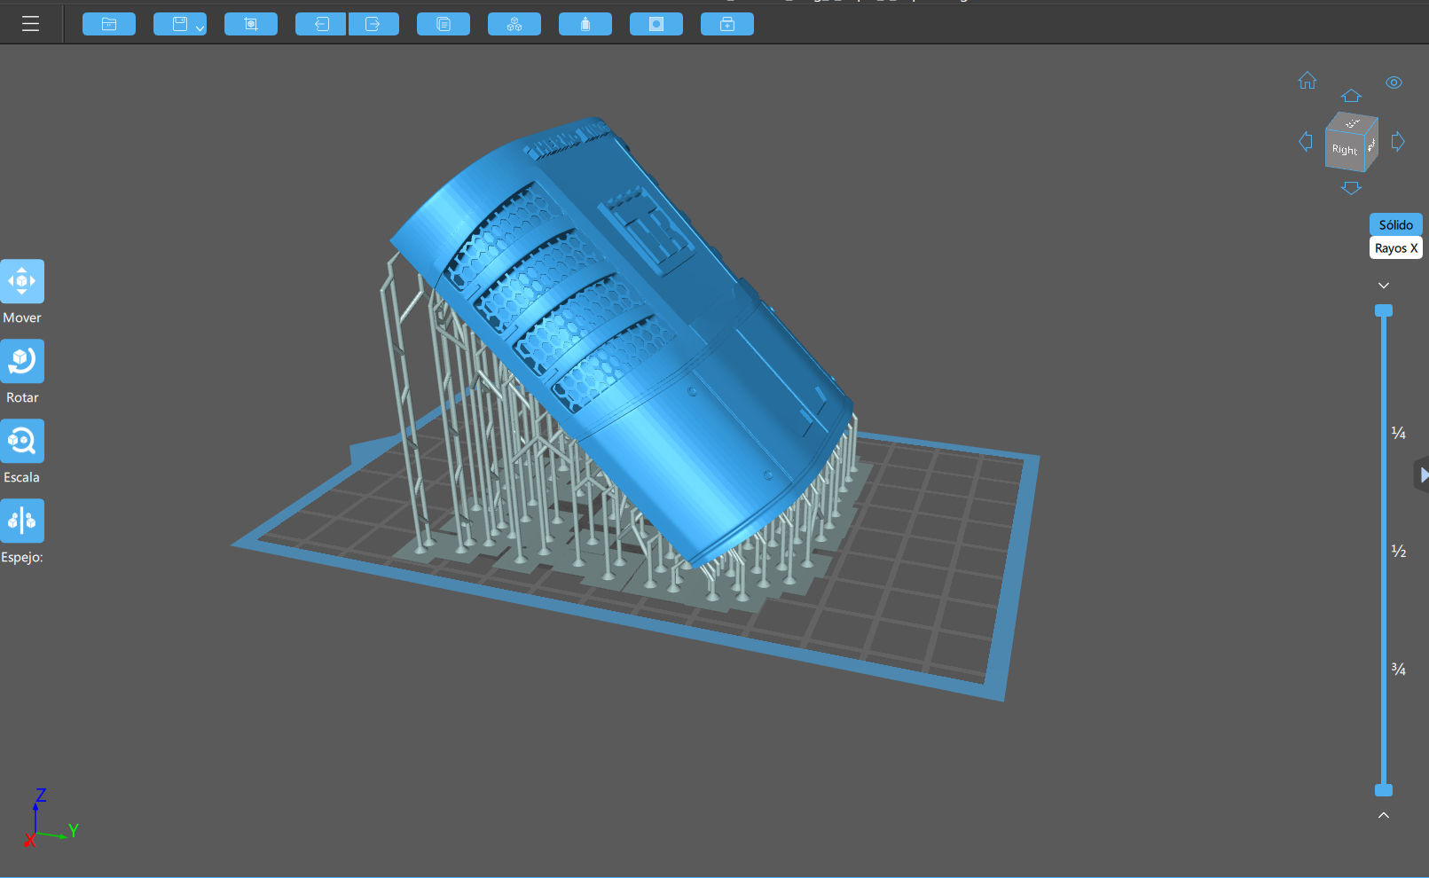The image size is (1429, 878).
Task: Click the auto layout cubes icon
Action: tap(514, 24)
